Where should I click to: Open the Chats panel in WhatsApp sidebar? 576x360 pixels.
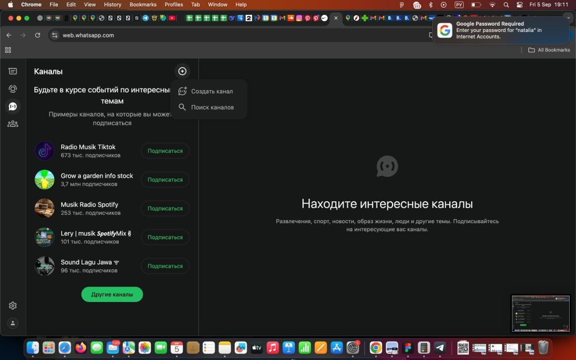coord(13,71)
